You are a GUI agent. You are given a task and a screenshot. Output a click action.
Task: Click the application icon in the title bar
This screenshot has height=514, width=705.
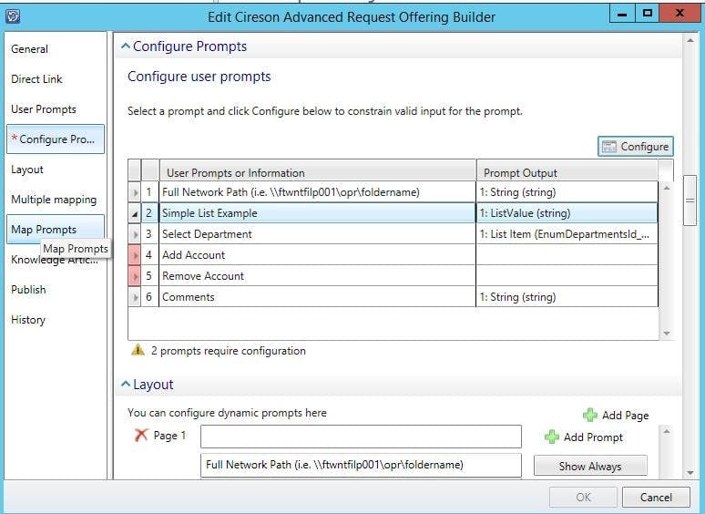(x=13, y=16)
